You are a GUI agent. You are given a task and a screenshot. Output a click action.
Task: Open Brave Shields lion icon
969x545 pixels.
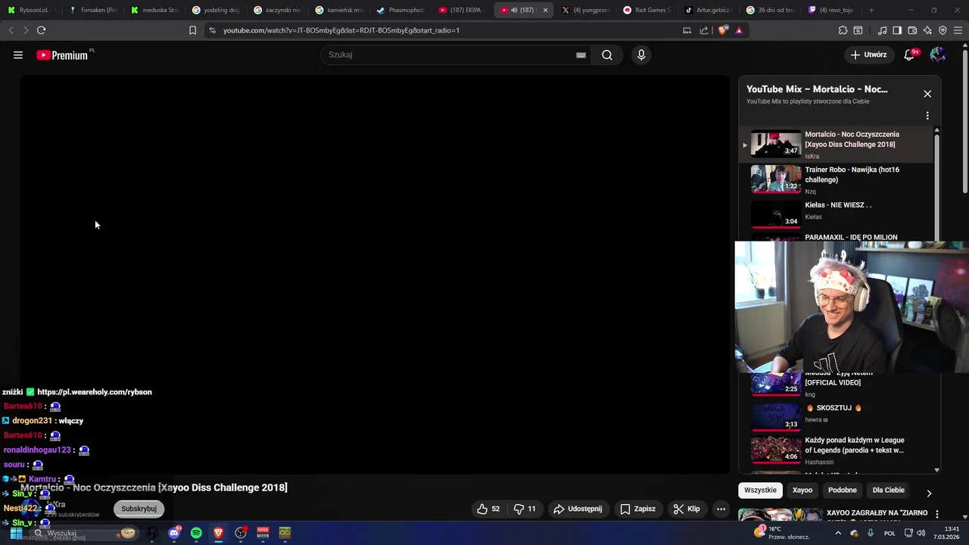(x=723, y=30)
